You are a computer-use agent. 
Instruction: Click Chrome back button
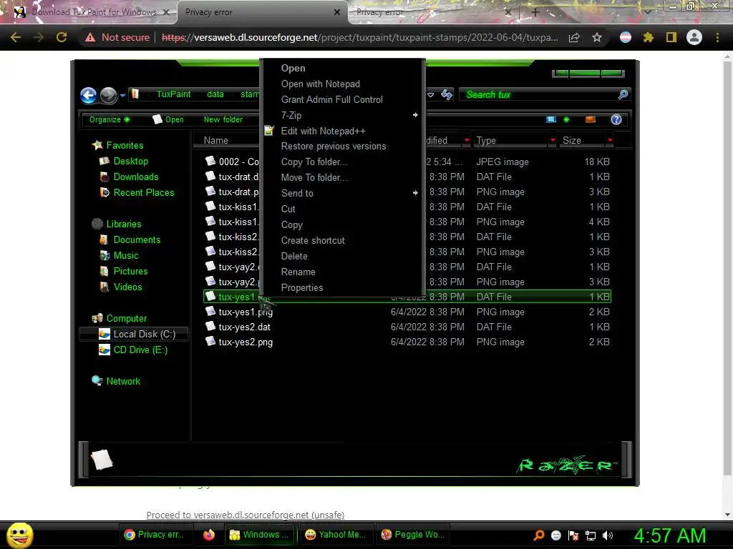[x=16, y=37]
